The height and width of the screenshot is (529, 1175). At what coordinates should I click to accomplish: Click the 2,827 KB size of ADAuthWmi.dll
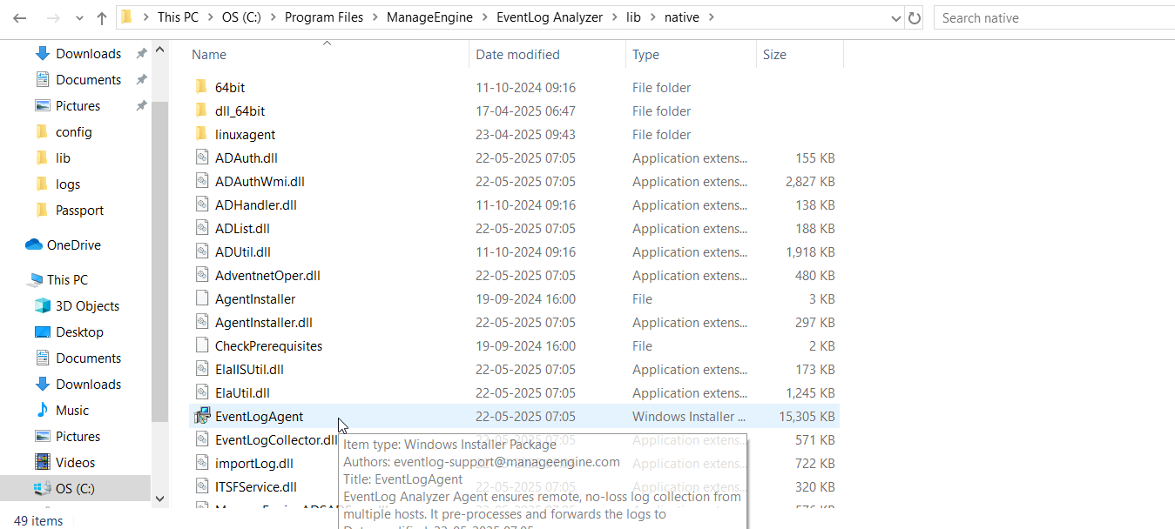click(x=810, y=182)
